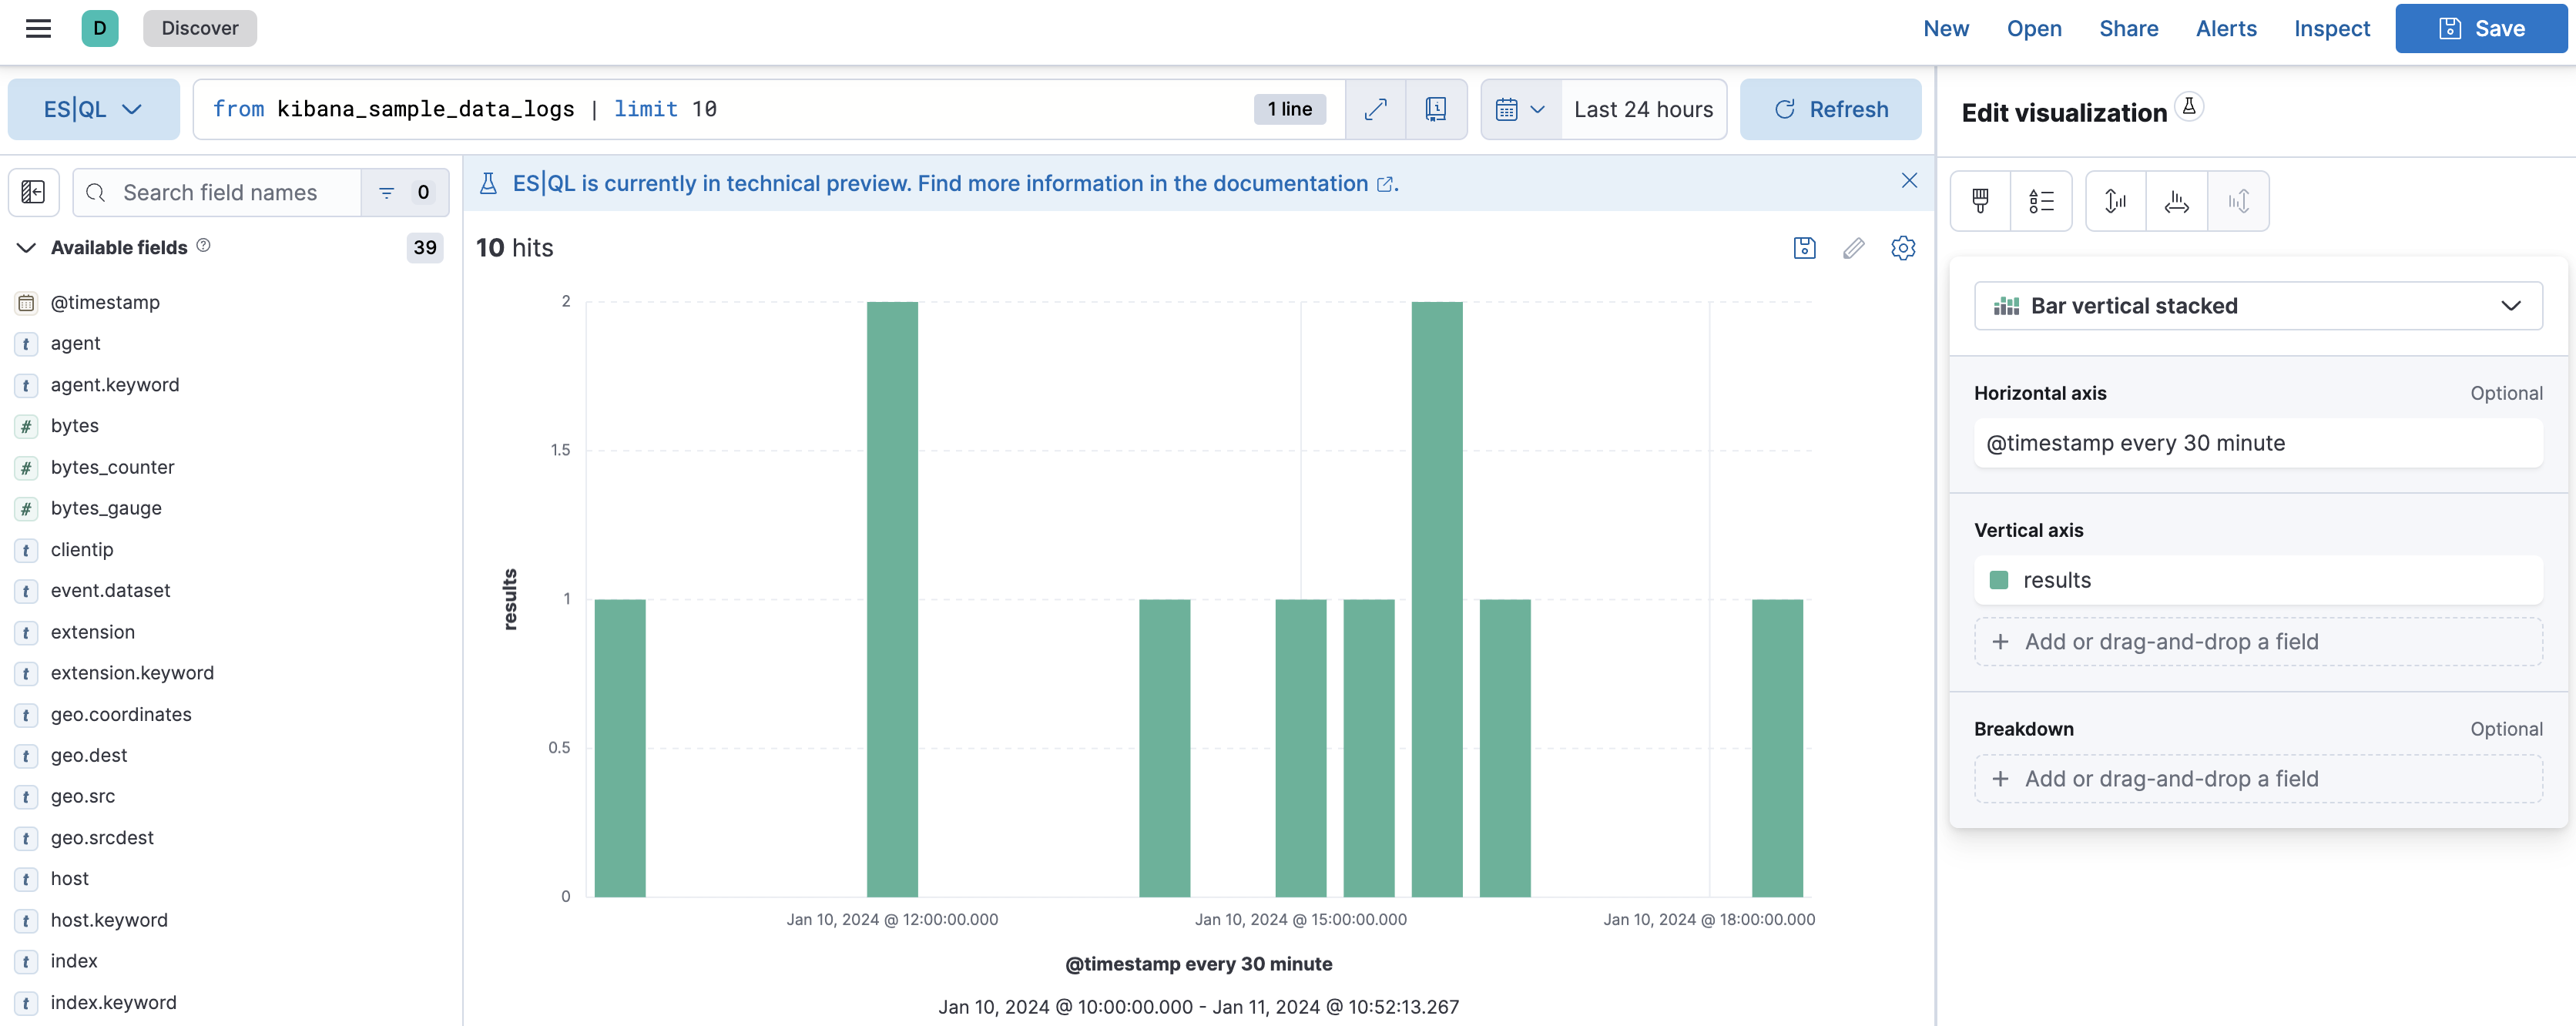Open the legend settings icon
Viewport: 2576px width, 1026px height.
point(2041,201)
